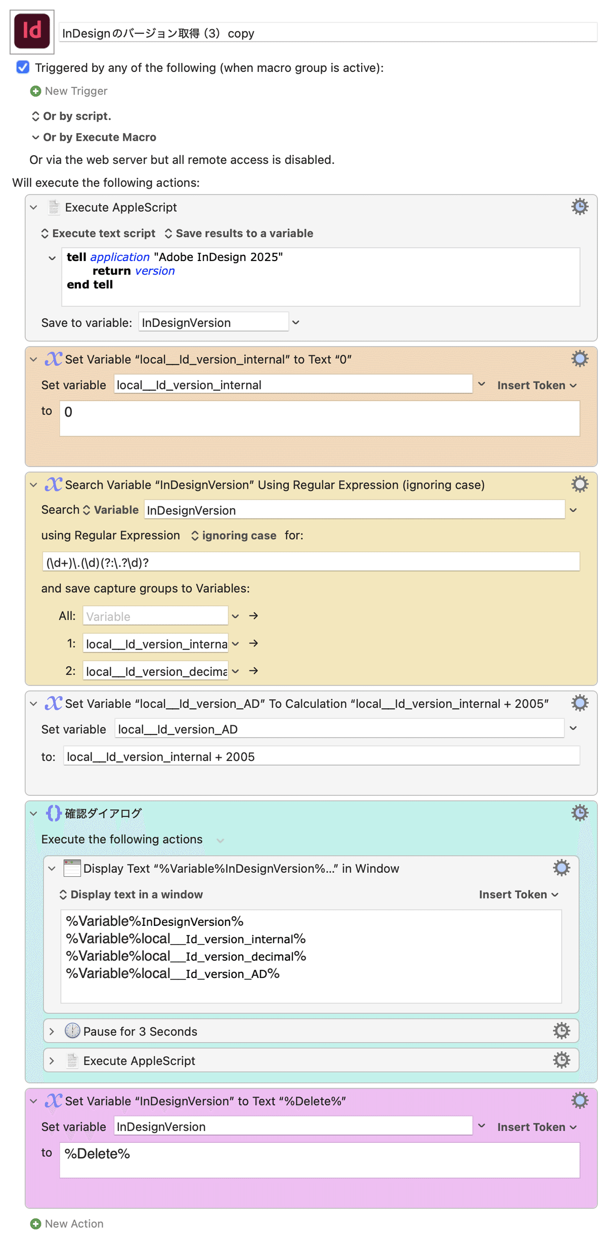Collapse the Display Text action
607x1239 pixels.
coord(52,868)
